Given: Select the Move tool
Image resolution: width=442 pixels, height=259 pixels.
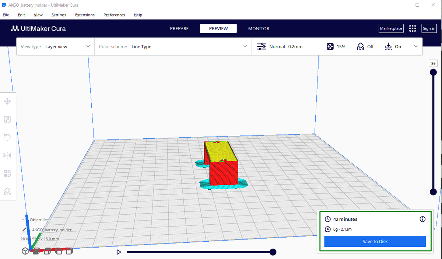Looking at the screenshot, I should (x=7, y=101).
